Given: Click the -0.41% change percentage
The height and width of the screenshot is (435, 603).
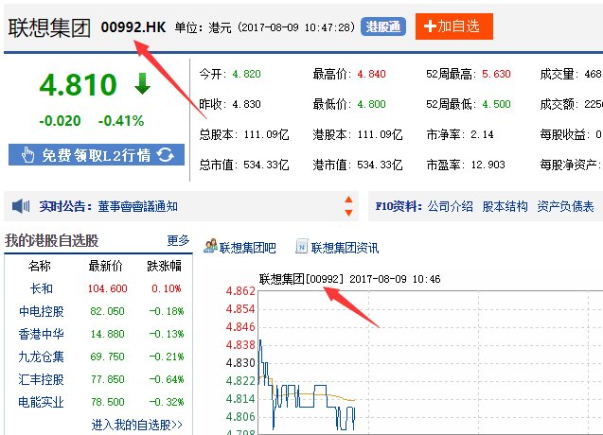Looking at the screenshot, I should coord(121,121).
